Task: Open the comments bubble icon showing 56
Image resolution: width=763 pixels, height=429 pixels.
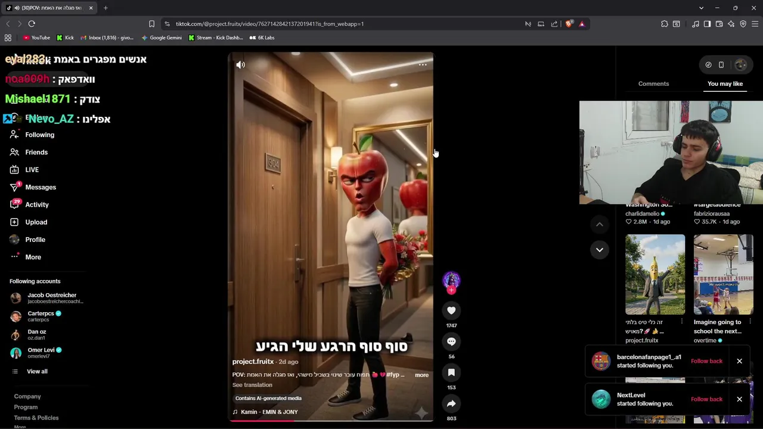Action: coord(451,341)
